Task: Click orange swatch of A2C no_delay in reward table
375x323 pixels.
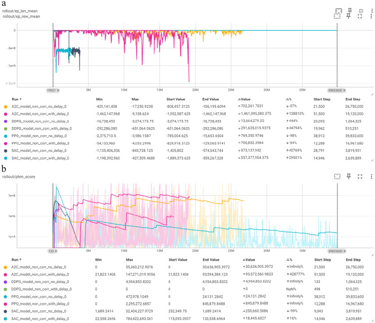Action: pos(6,106)
